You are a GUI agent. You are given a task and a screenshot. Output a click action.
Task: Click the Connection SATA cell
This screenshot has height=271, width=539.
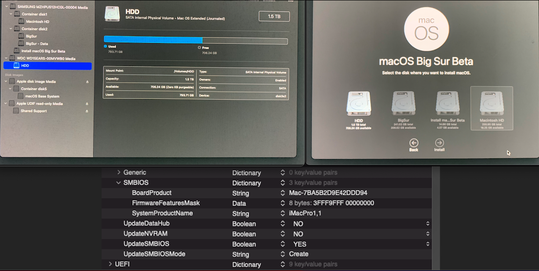click(x=243, y=87)
